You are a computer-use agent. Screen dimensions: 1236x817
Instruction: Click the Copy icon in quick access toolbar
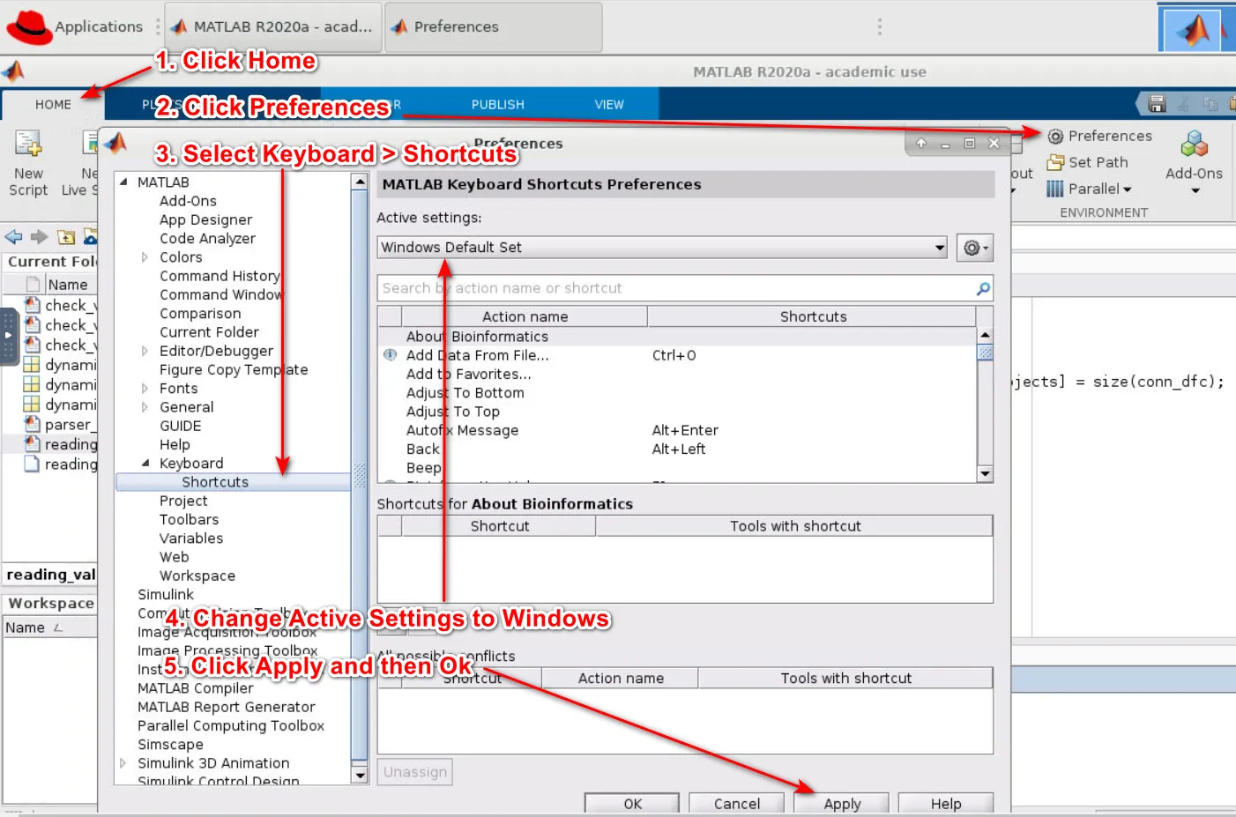pos(1210,104)
